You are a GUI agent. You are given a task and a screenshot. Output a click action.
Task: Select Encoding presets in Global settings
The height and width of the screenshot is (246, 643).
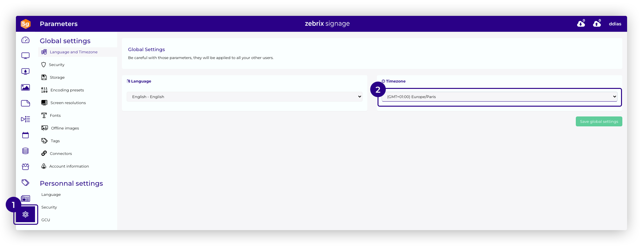point(67,90)
